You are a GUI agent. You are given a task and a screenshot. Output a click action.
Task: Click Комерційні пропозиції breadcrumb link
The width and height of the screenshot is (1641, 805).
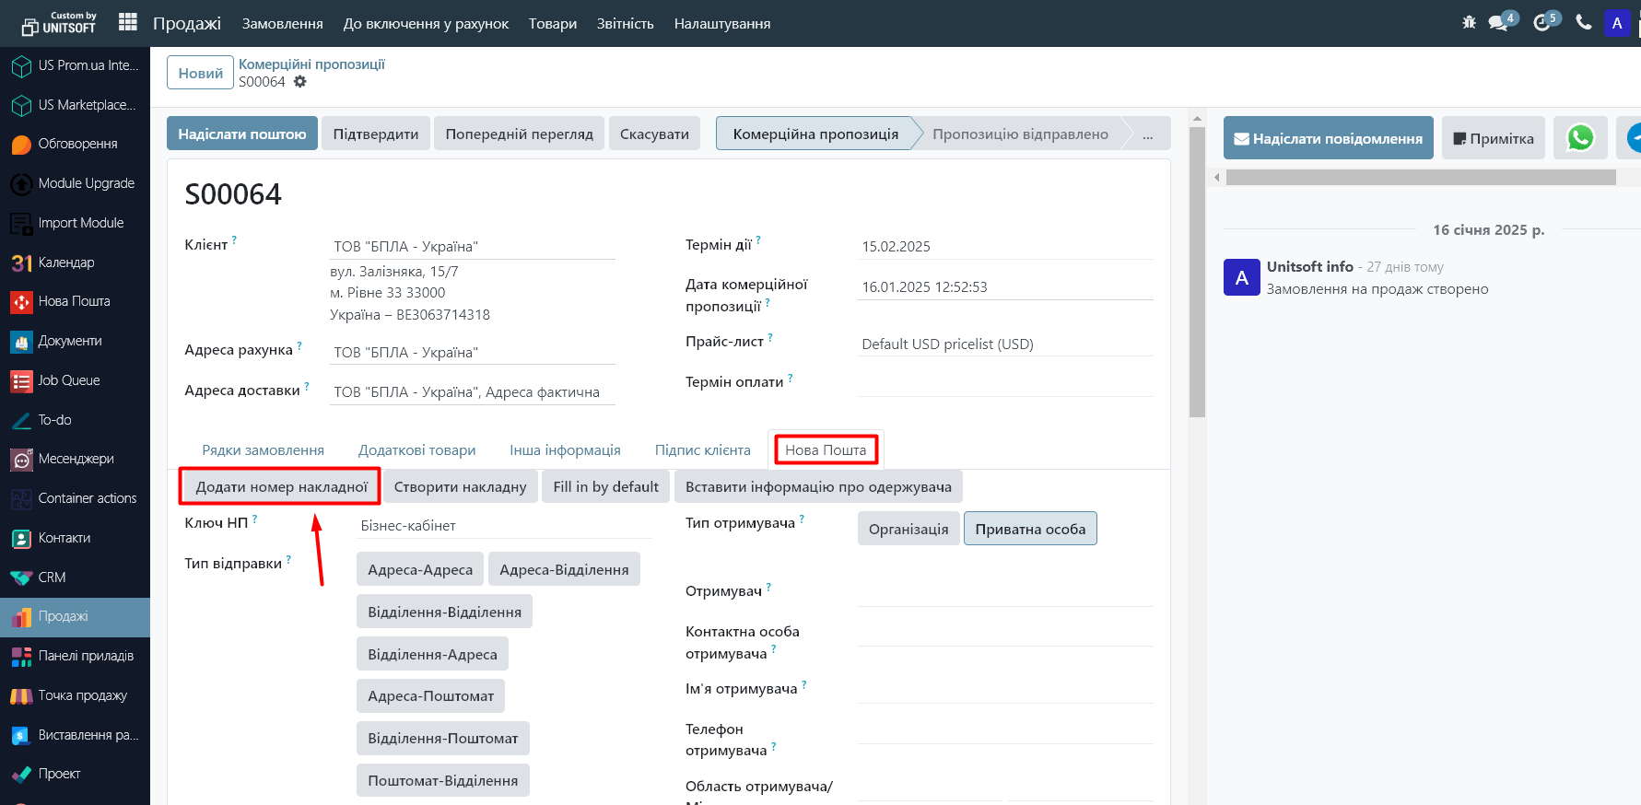[x=311, y=64]
